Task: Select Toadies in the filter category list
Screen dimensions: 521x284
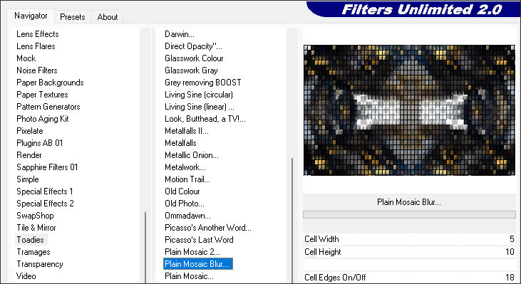Action: click(30, 240)
